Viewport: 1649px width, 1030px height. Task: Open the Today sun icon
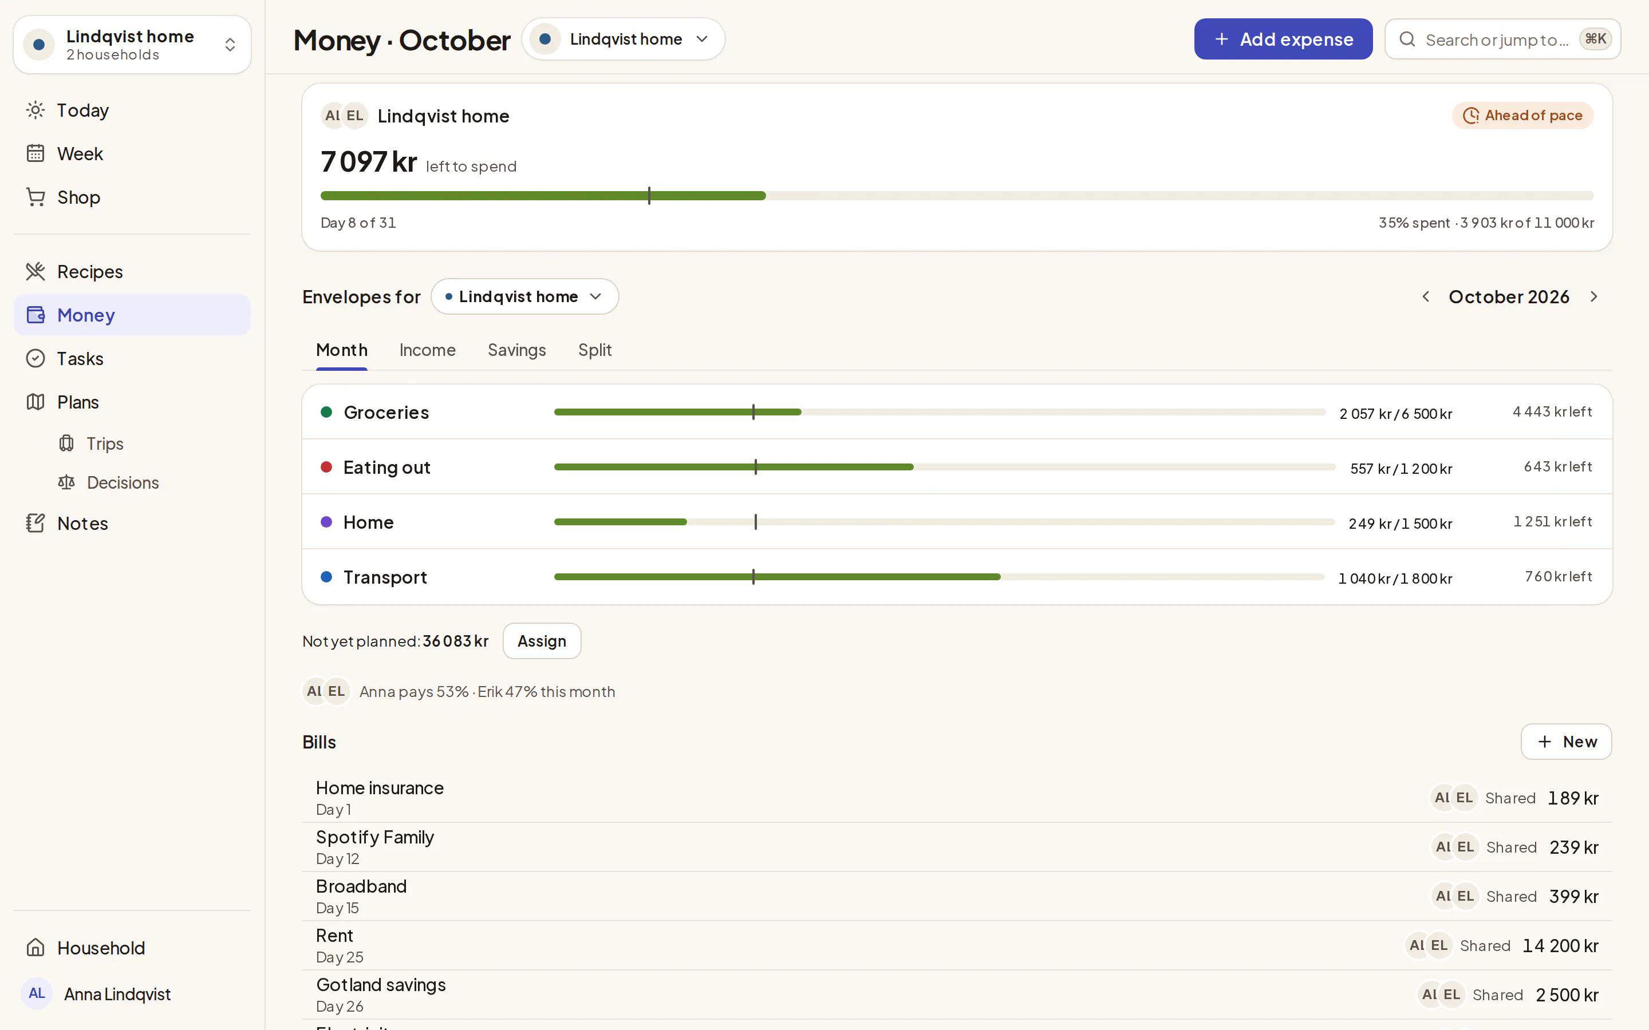[x=35, y=110]
